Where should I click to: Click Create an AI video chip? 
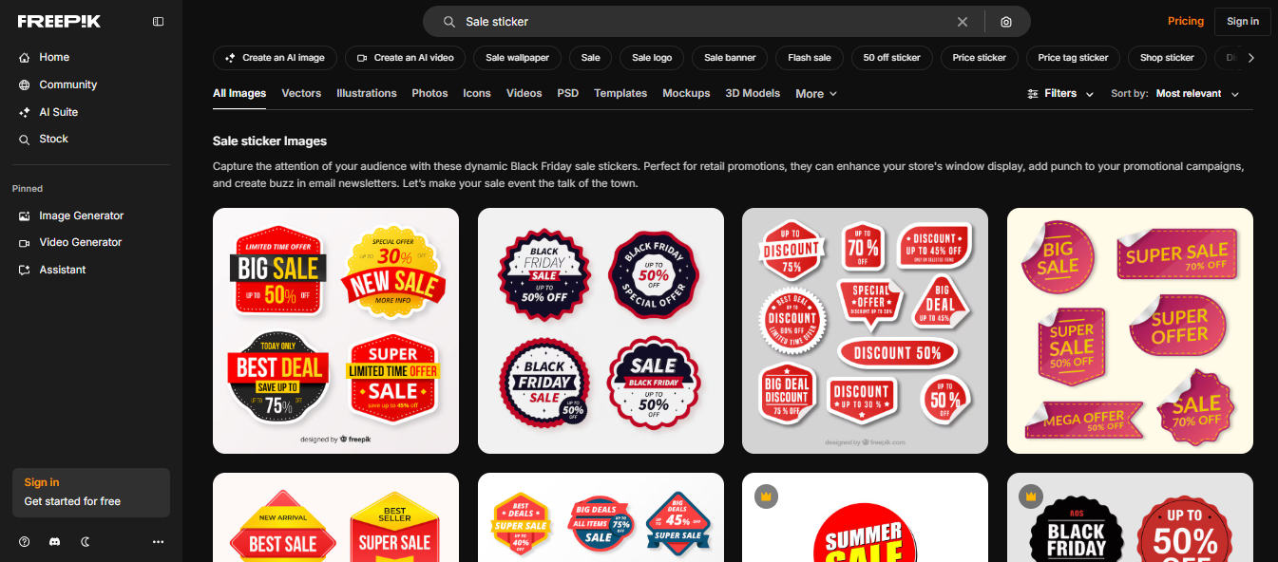tap(405, 58)
